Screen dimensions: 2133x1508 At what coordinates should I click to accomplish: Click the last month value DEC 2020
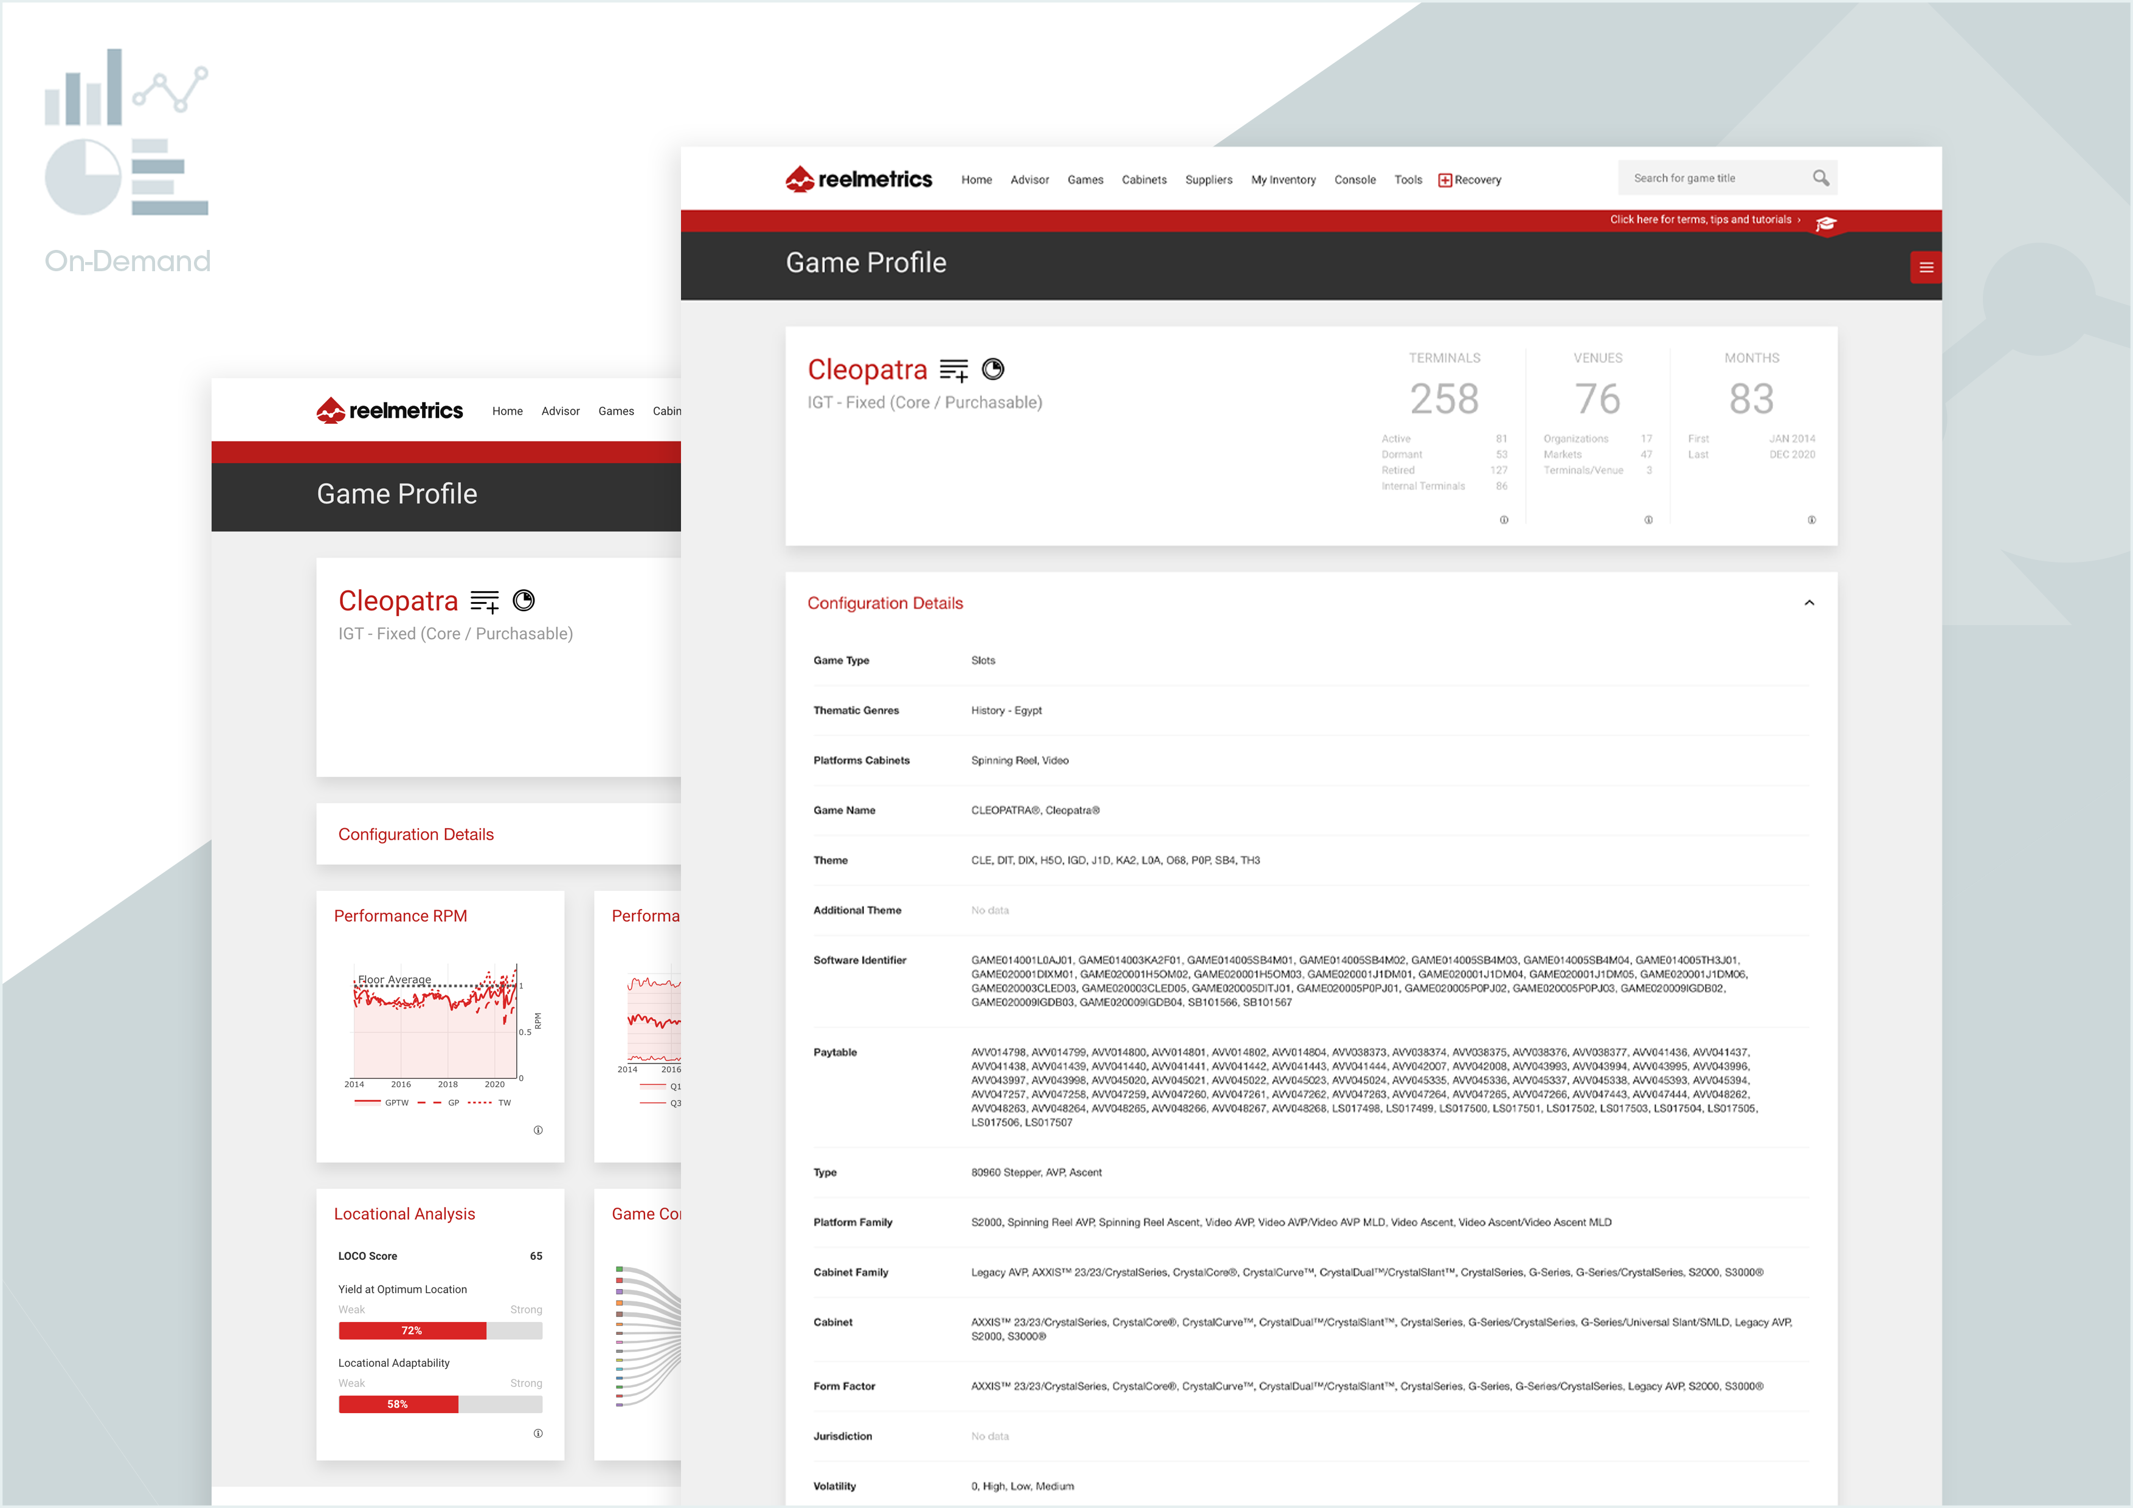1791,454
